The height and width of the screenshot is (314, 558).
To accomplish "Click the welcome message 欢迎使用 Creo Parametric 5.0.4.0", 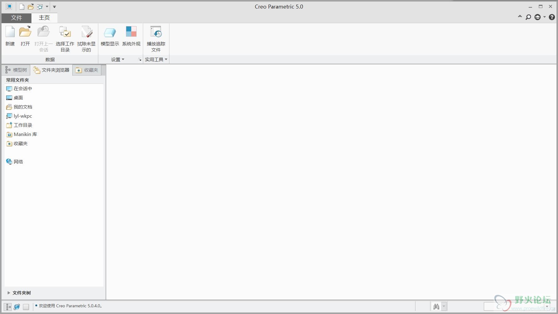I will tap(70, 306).
